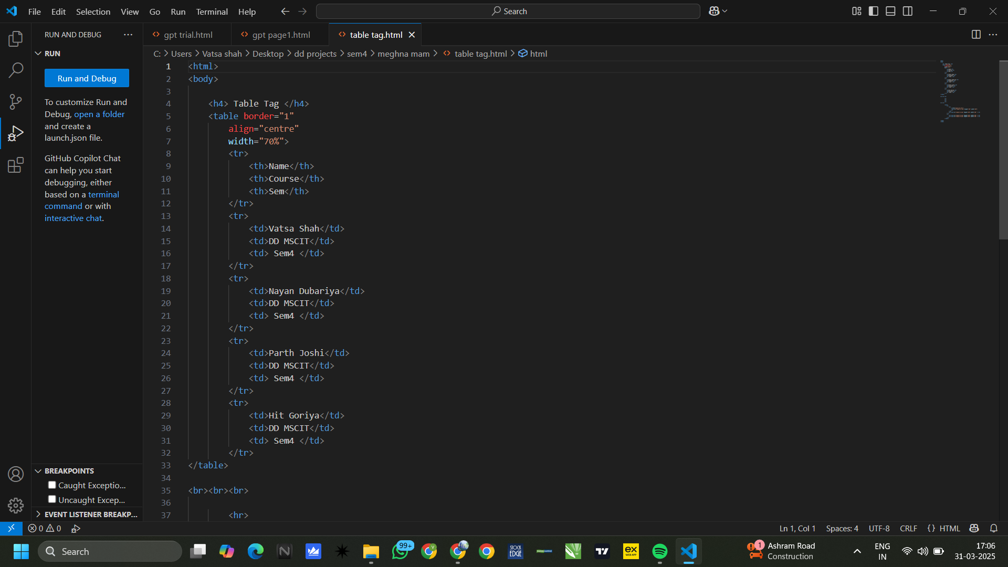The image size is (1008, 567).
Task: Show errors and warnings count in status bar
Action: 45,528
